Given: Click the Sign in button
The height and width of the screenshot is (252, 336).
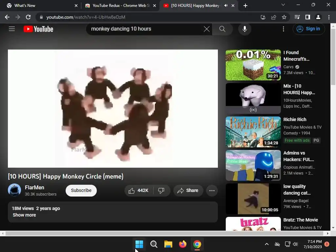Looking at the screenshot, I should 308,29.
